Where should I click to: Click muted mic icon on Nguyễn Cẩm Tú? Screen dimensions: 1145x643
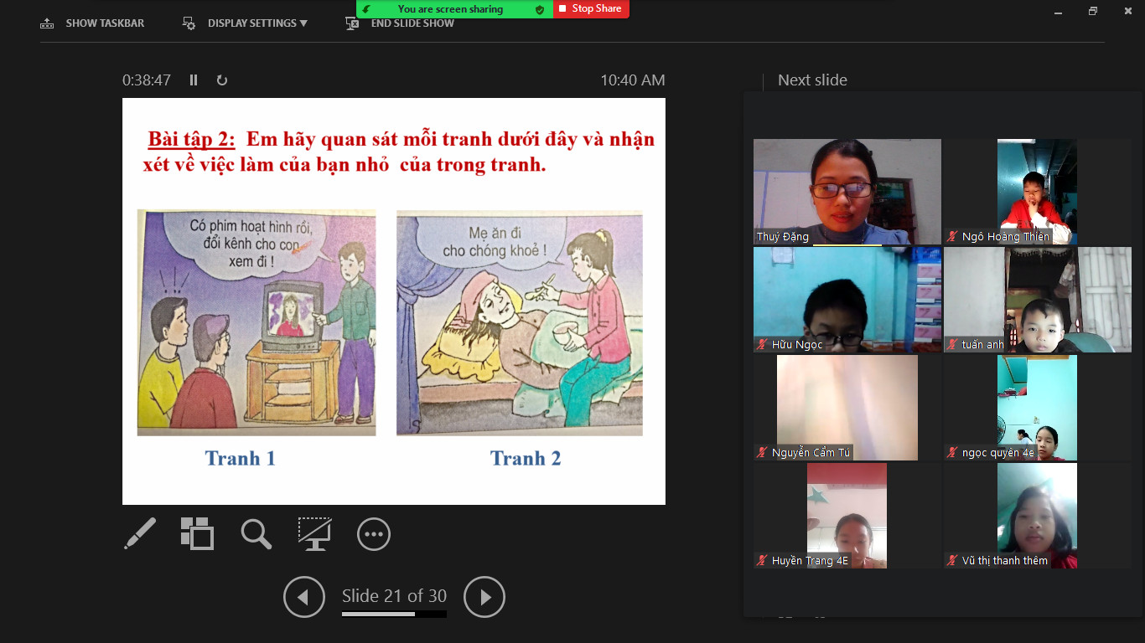pyautogui.click(x=762, y=452)
